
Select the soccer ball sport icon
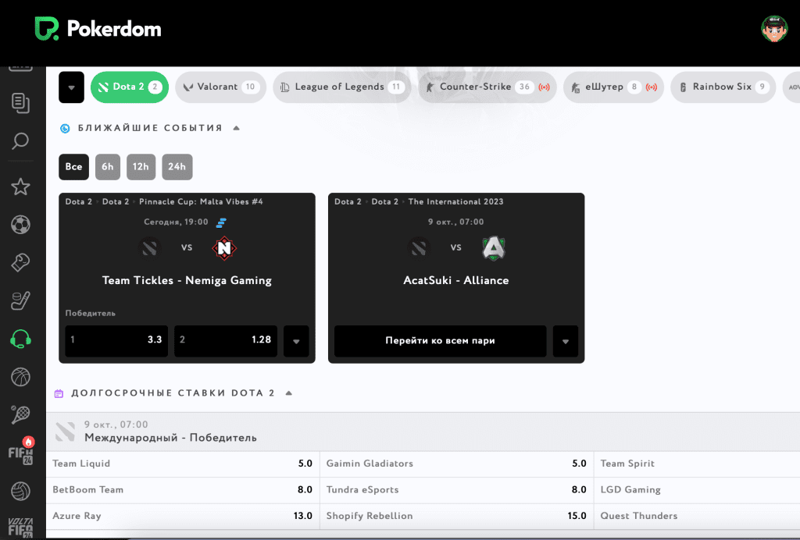pos(20,226)
